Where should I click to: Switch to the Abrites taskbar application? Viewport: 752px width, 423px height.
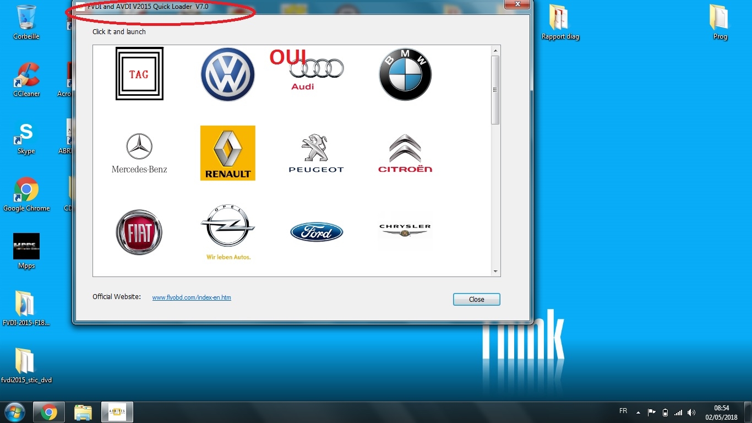[x=117, y=412]
